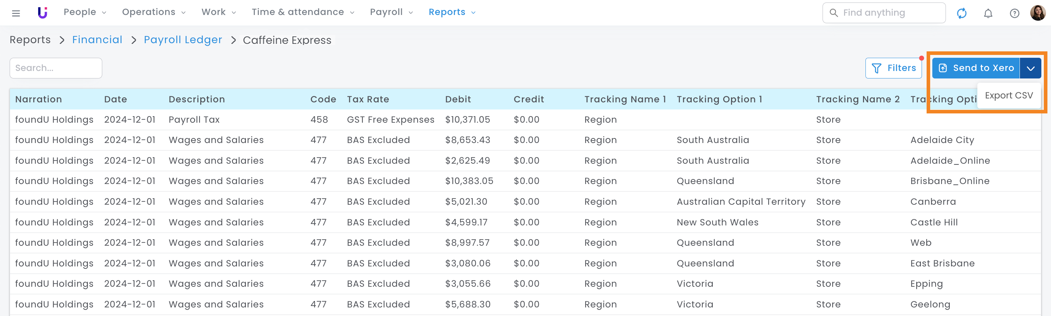The image size is (1051, 316).
Task: Open the Payroll menu
Action: pyautogui.click(x=391, y=12)
